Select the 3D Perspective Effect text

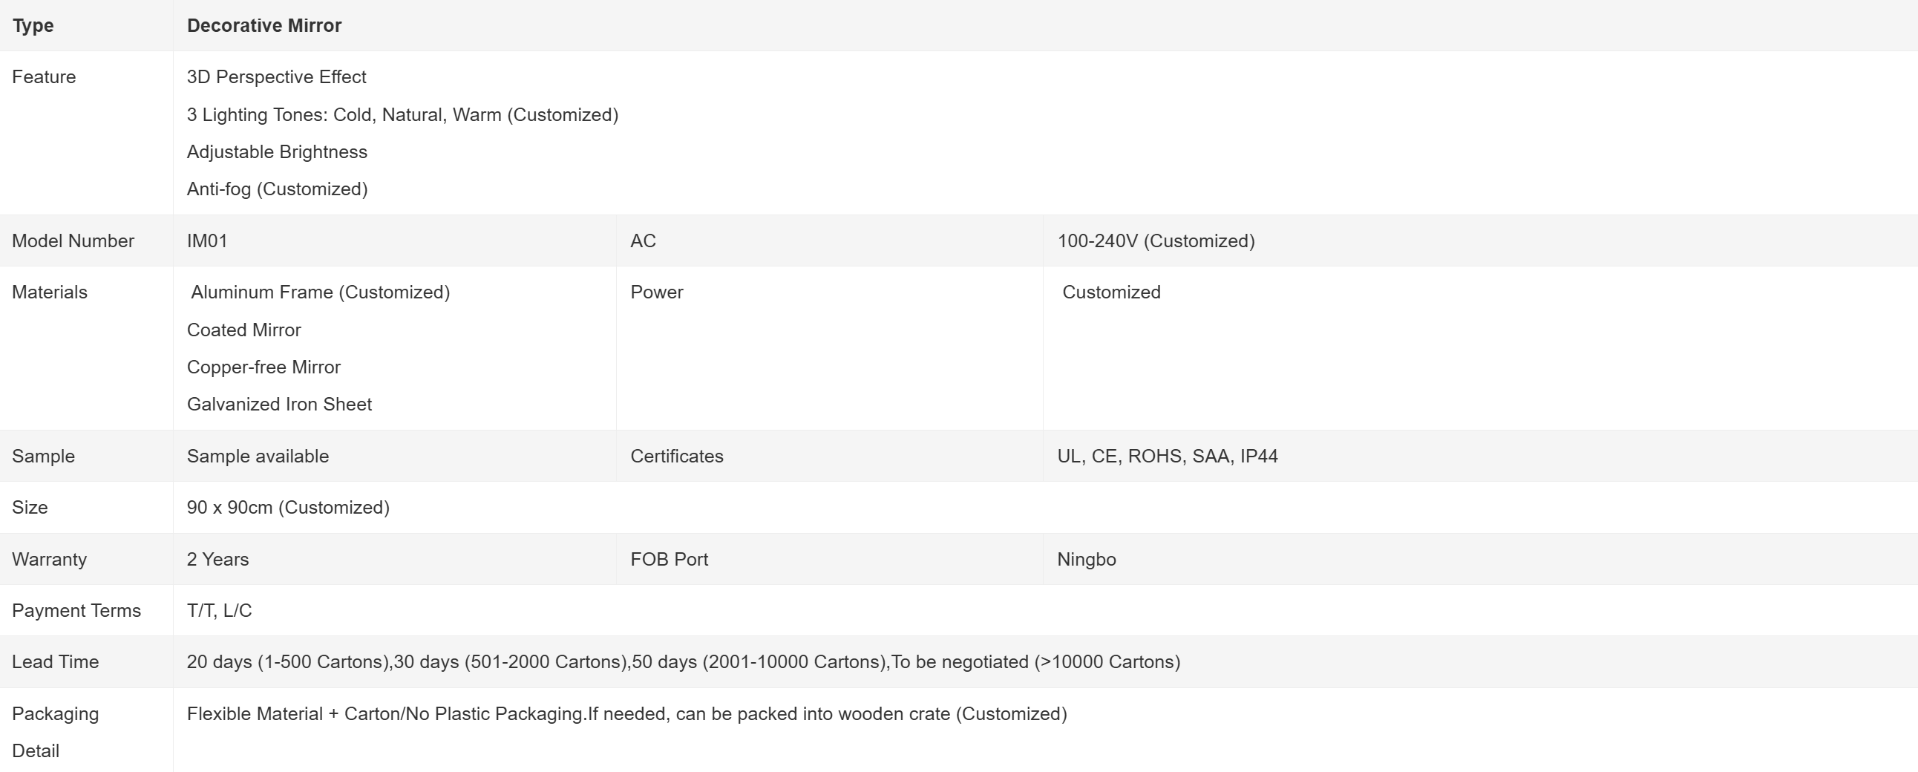click(276, 76)
